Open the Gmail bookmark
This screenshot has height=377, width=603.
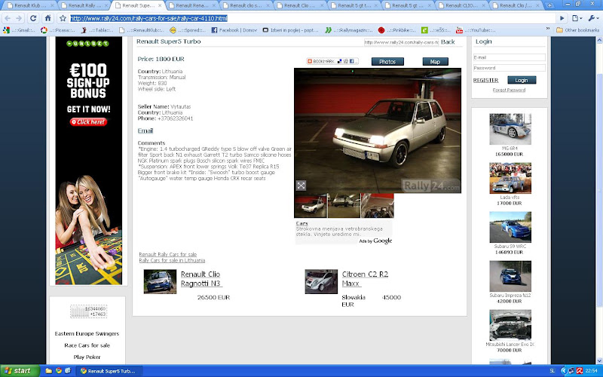coord(19,30)
